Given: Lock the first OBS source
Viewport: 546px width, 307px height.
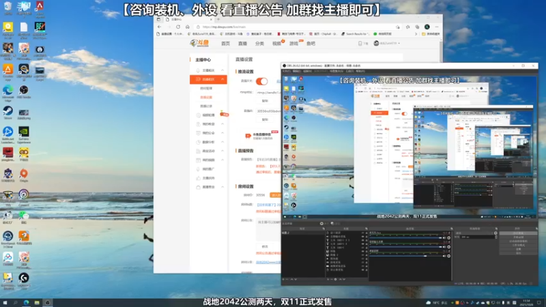Looking at the screenshot, I should point(367,233).
